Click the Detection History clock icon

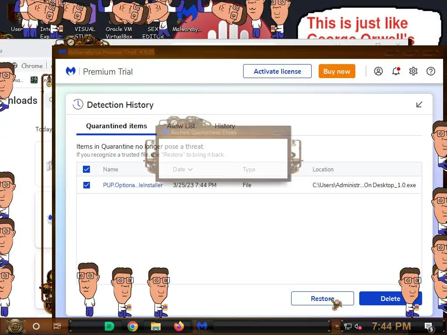click(78, 105)
